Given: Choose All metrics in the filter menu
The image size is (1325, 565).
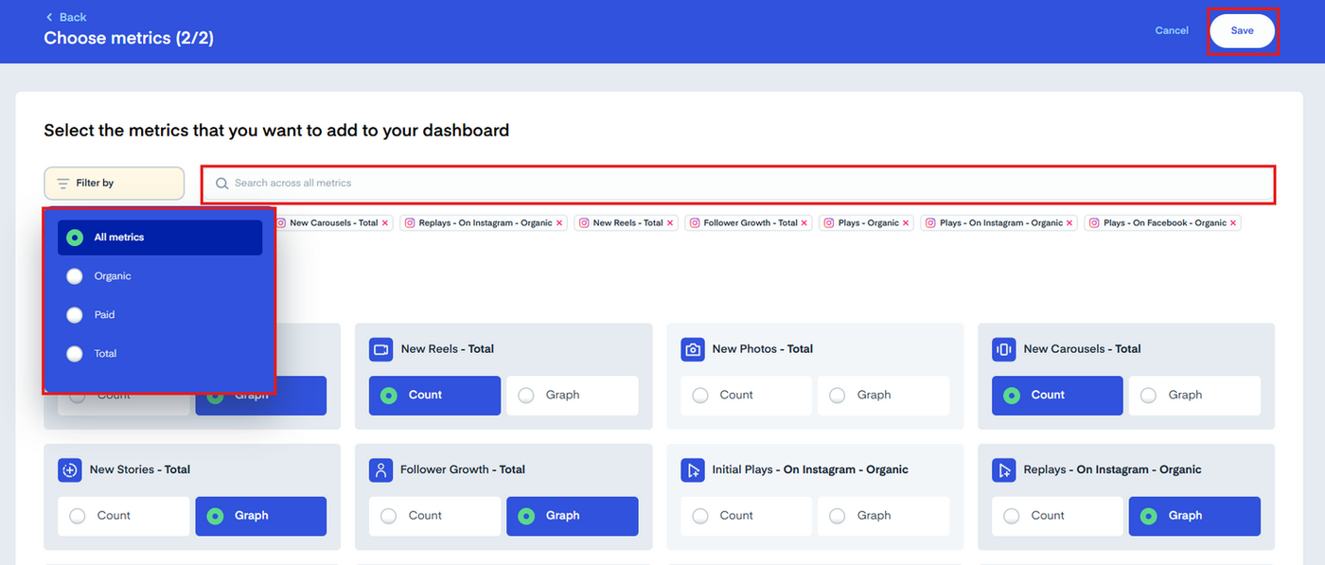Looking at the screenshot, I should 160,238.
